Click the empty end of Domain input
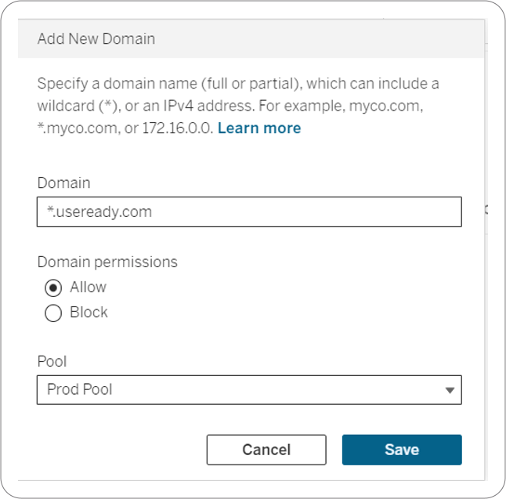Image resolution: width=506 pixels, height=499 pixels. (x=306, y=212)
